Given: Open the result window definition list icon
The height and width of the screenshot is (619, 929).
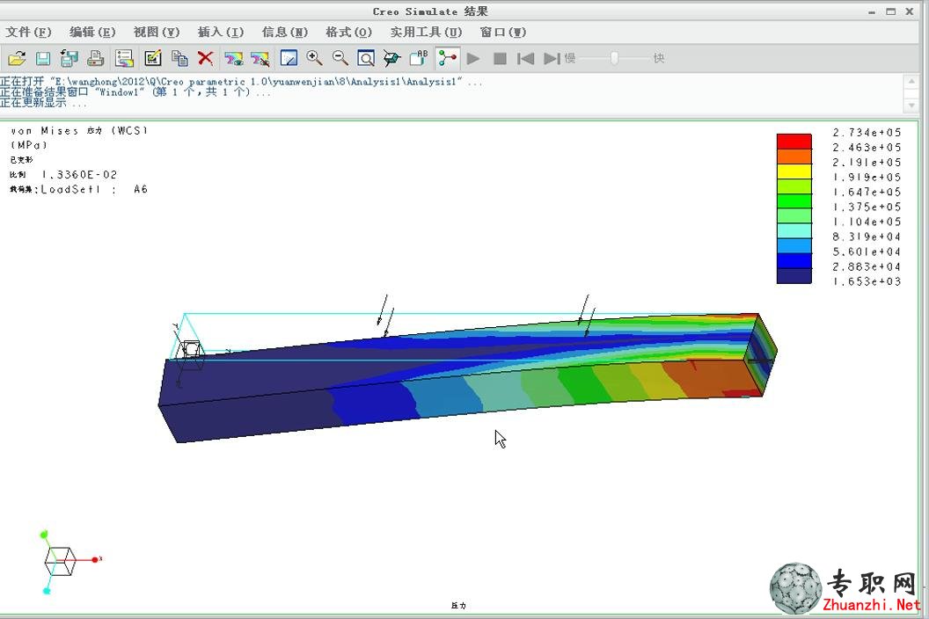Looking at the screenshot, I should tap(124, 58).
